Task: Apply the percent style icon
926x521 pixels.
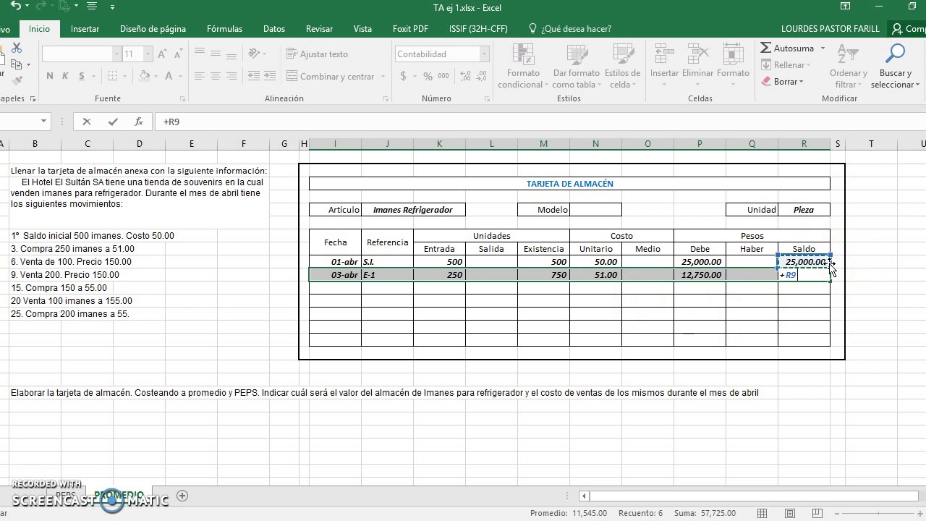Action: click(x=428, y=76)
